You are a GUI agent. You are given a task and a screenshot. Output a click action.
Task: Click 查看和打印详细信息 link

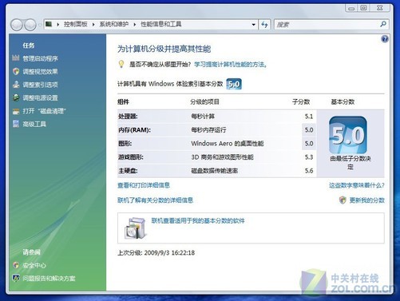coord(144,185)
